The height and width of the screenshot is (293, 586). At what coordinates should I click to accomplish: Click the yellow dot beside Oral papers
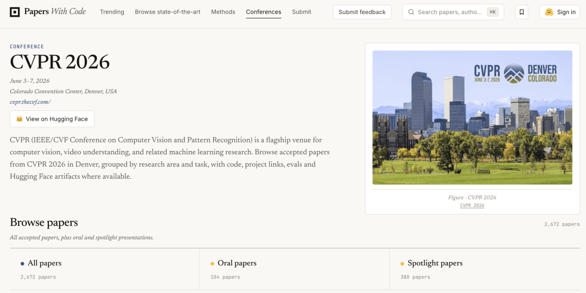[x=212, y=264]
